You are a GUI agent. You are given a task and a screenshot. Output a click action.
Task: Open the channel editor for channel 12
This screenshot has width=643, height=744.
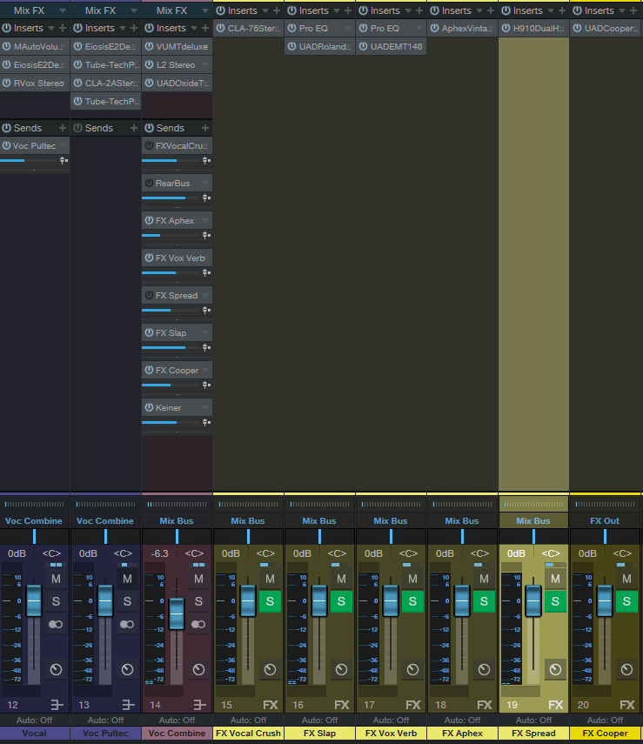(x=57, y=705)
